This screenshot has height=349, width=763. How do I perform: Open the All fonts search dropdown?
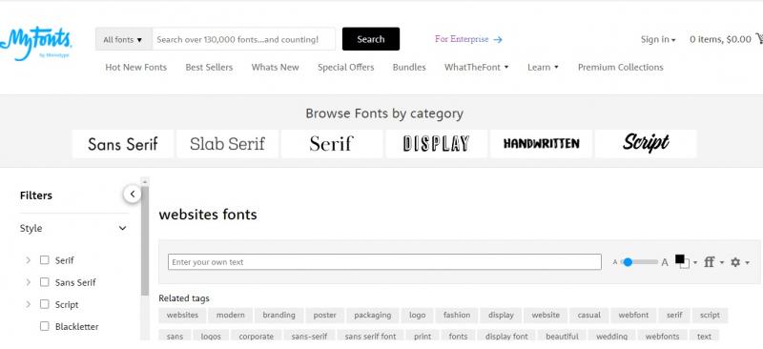(x=124, y=39)
